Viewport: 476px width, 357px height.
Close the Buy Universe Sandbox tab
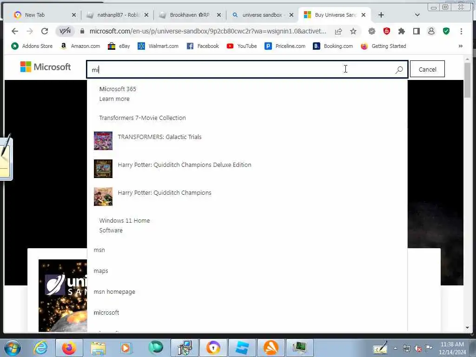364,15
